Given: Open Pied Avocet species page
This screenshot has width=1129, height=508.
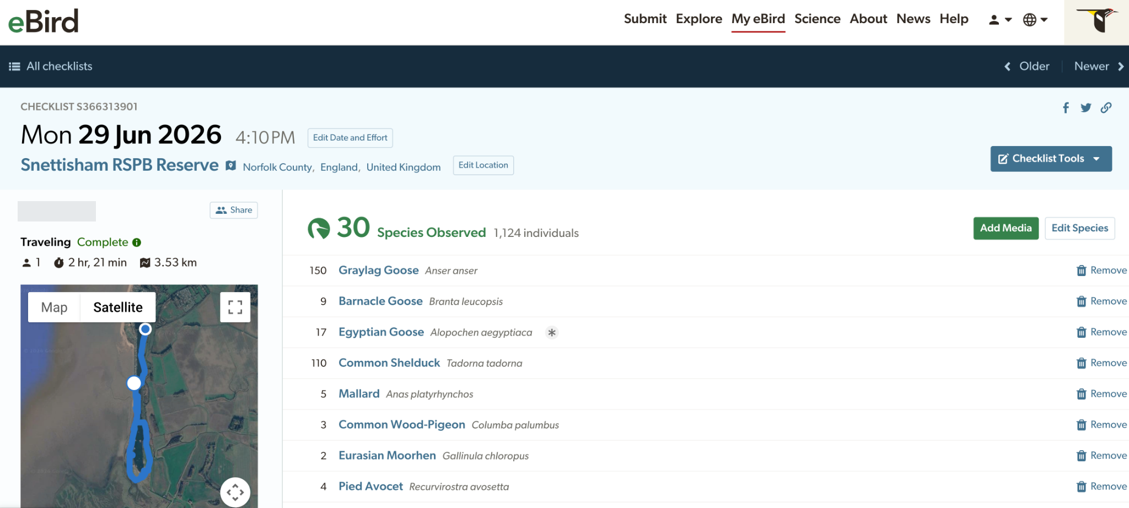Looking at the screenshot, I should [370, 486].
